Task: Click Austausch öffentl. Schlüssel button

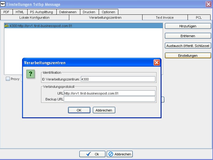Action: pos(188,46)
